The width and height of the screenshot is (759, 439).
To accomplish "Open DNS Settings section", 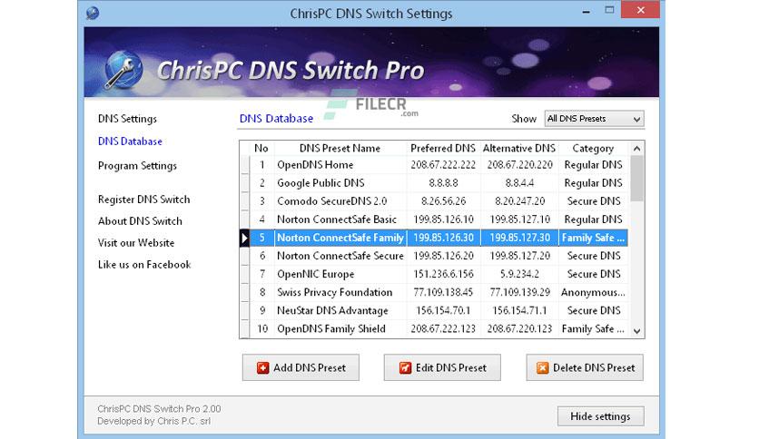I will 127,119.
